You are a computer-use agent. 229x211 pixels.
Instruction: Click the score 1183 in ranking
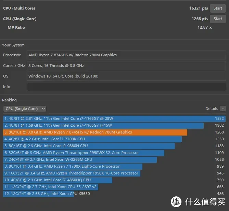click(219, 146)
